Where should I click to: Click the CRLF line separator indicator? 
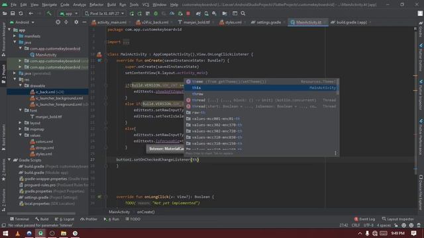tap(356, 225)
